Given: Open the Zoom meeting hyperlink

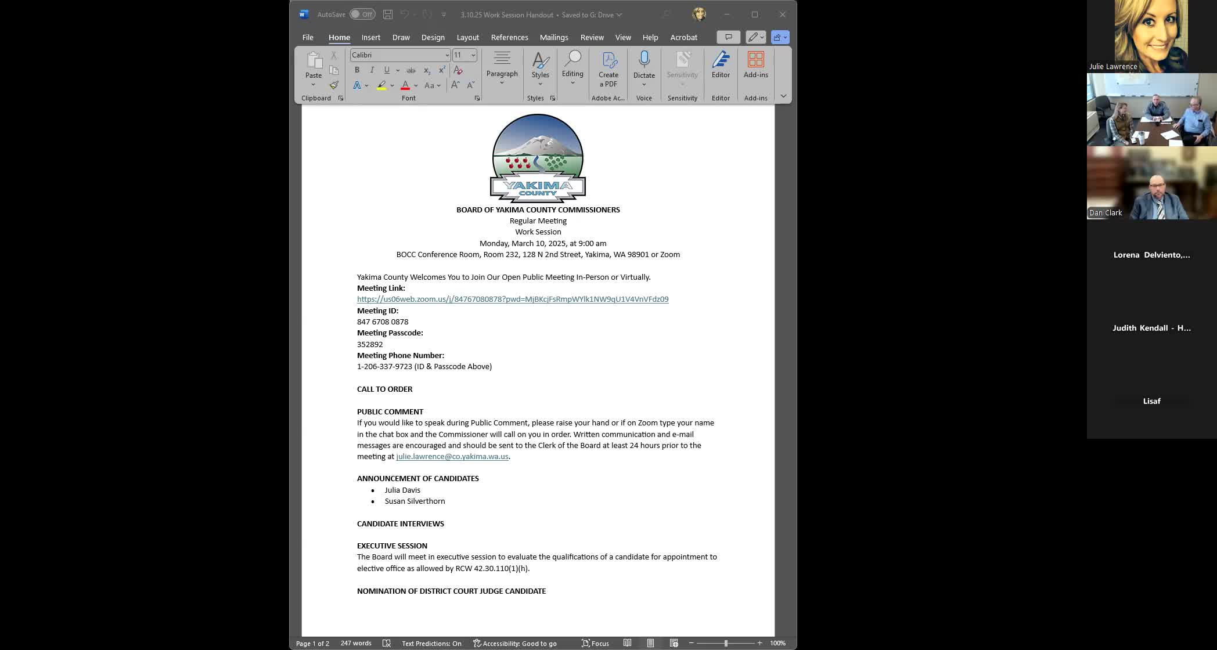Looking at the screenshot, I should [512, 299].
